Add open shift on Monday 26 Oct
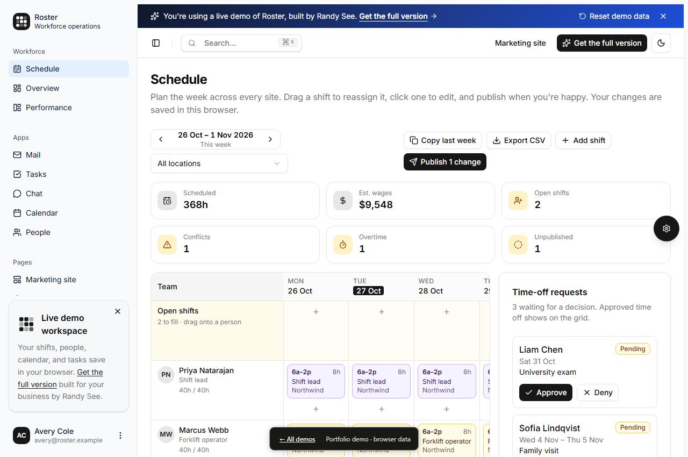The height and width of the screenshot is (457, 688). click(x=316, y=312)
